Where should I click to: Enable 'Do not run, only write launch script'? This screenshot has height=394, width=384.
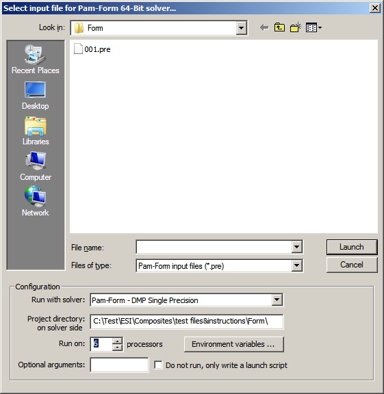click(x=158, y=365)
